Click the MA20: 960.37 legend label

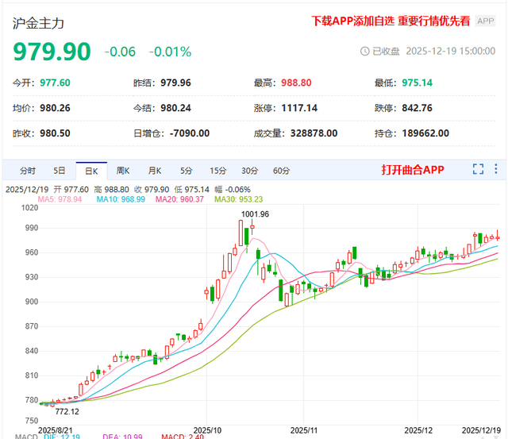coord(179,199)
